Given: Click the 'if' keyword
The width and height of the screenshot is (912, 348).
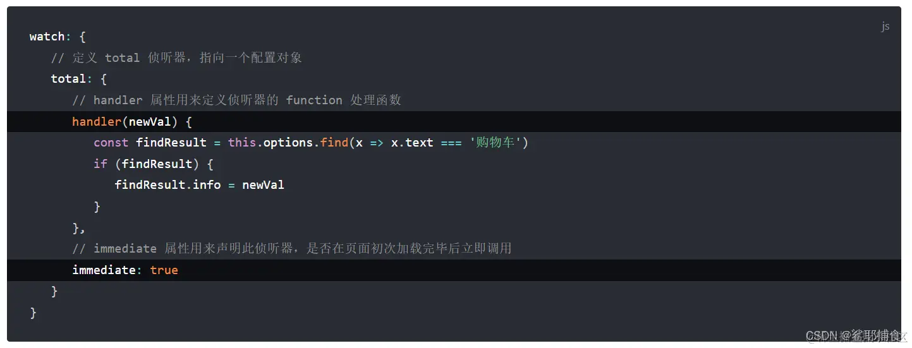Looking at the screenshot, I should 100,164.
